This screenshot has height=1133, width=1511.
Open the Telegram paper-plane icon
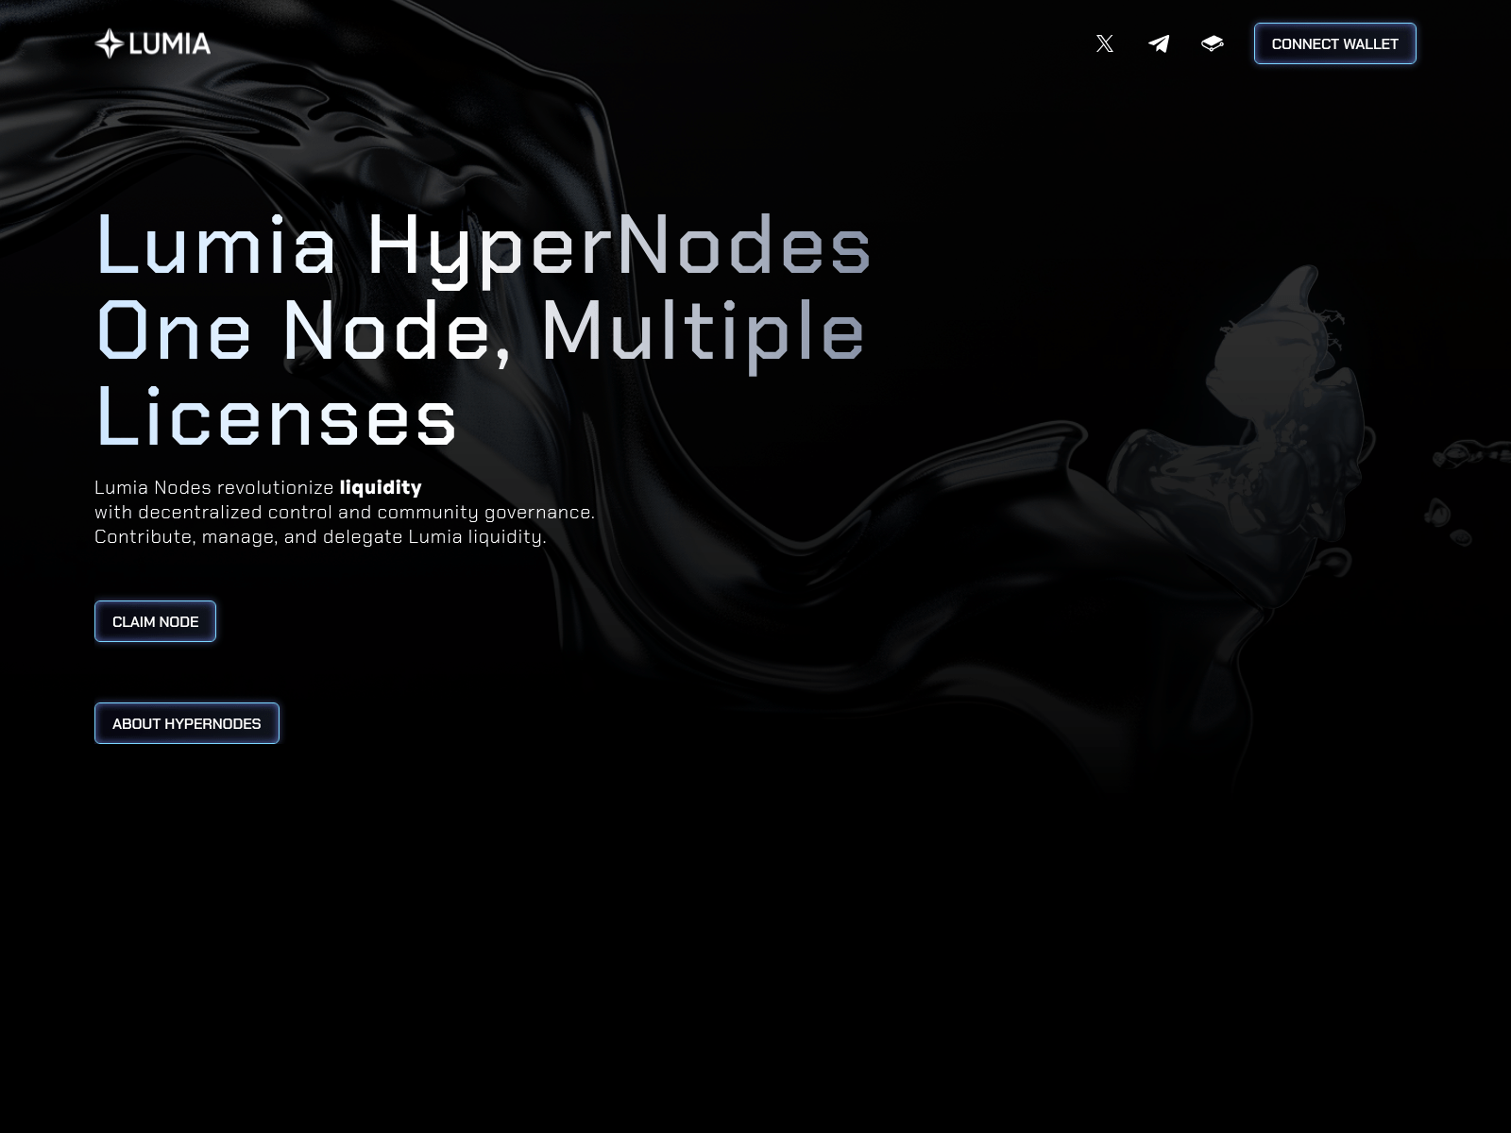pos(1159,43)
